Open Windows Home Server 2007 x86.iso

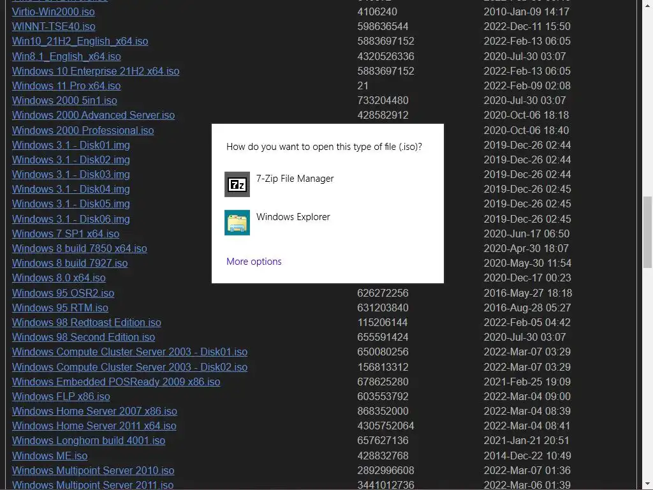94,411
